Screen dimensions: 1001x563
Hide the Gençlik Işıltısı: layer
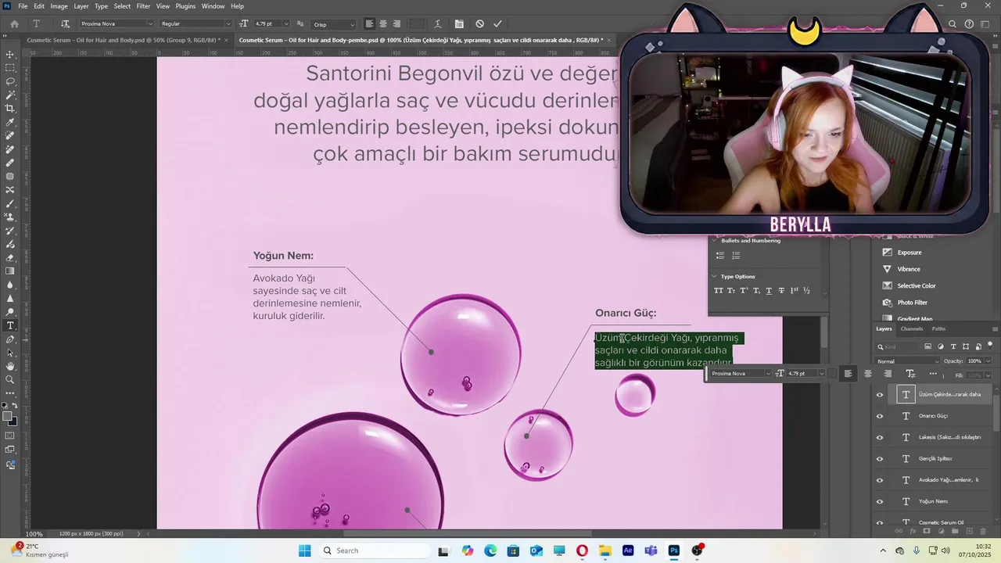(x=880, y=459)
